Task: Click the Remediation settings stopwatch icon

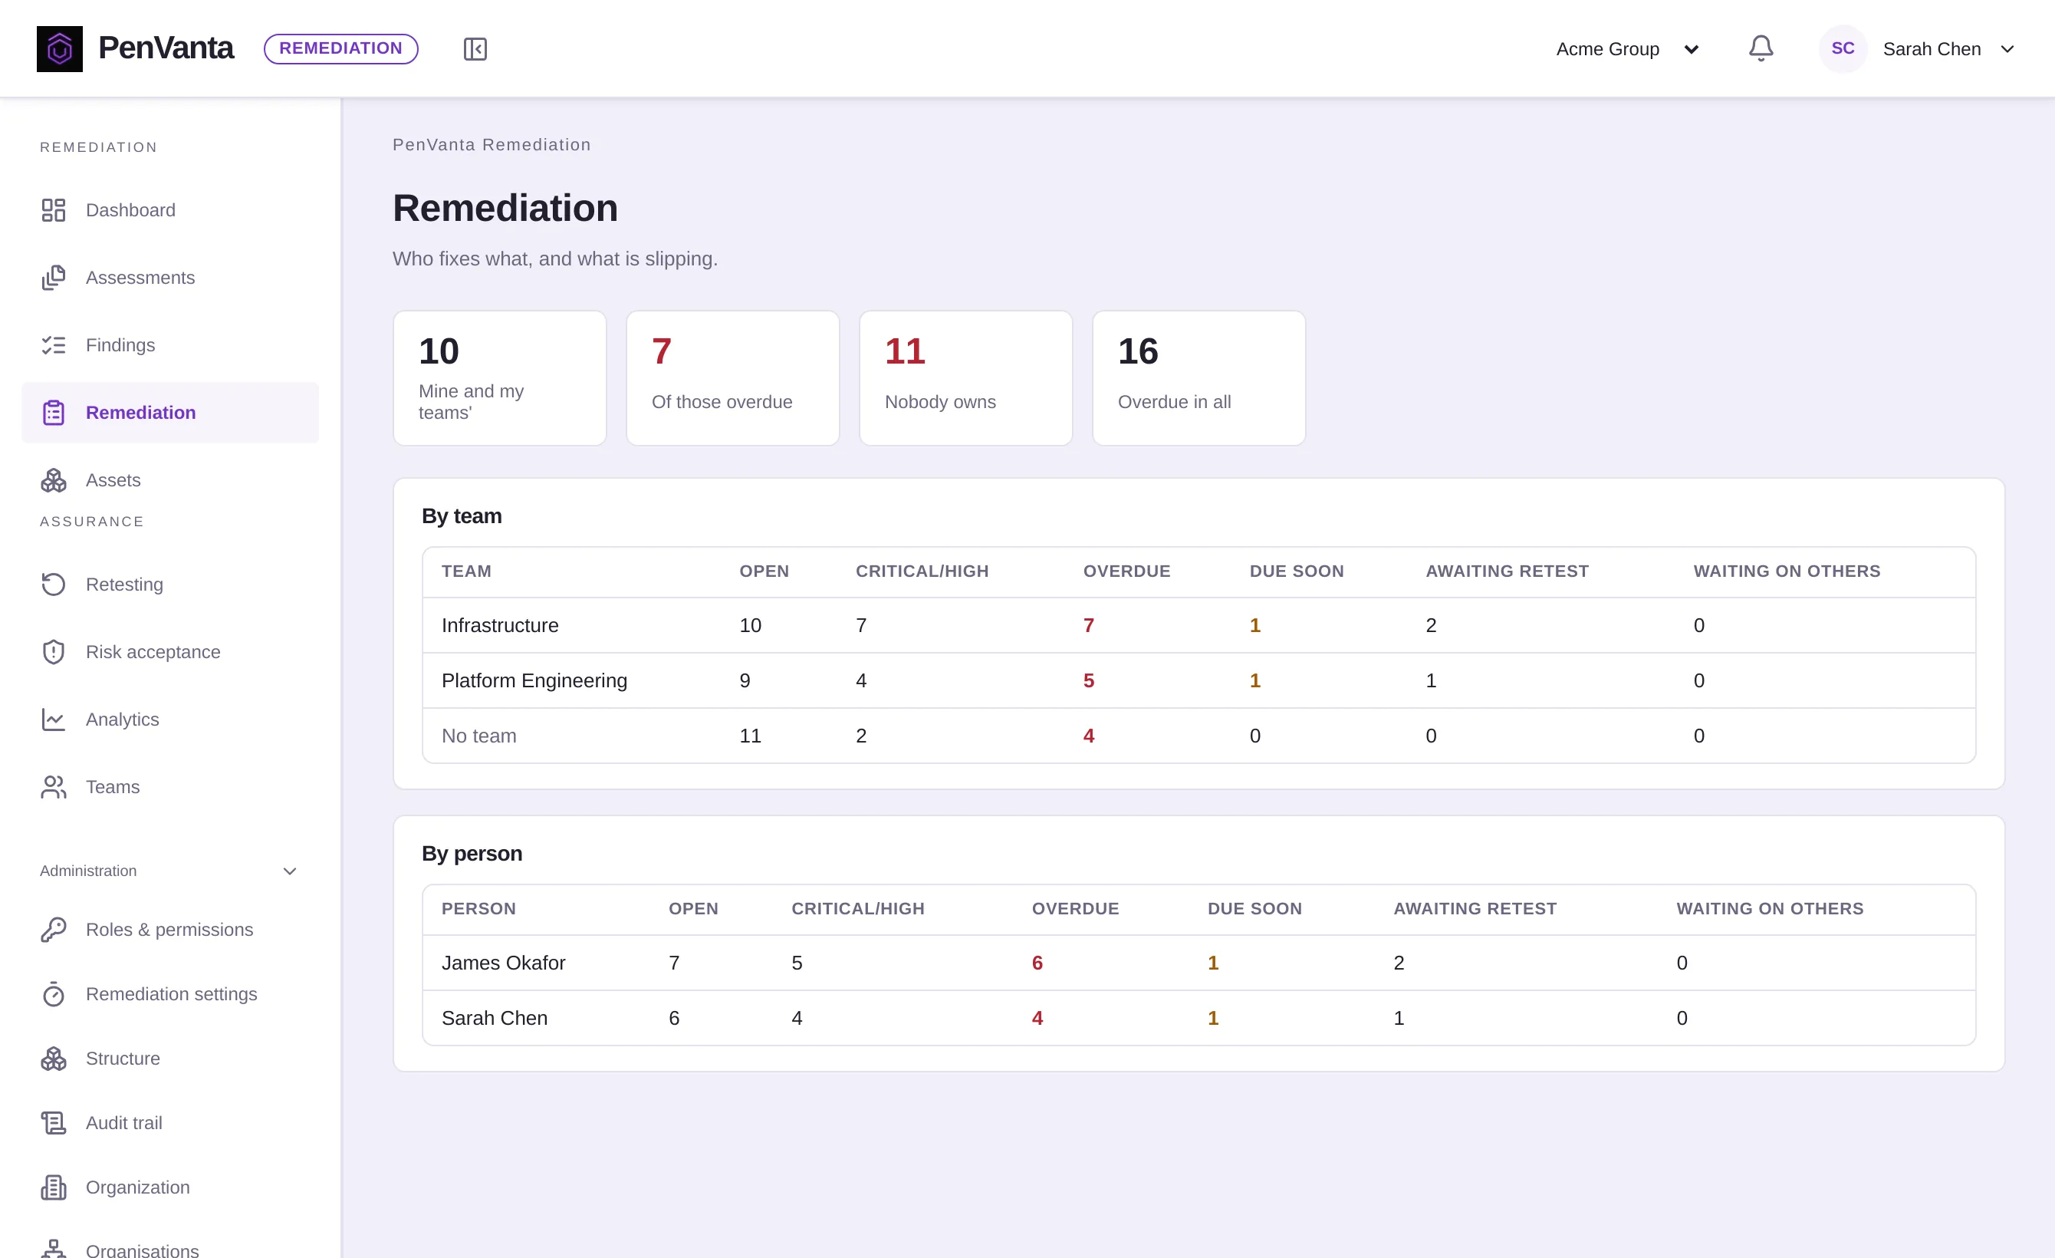Action: coord(54,994)
